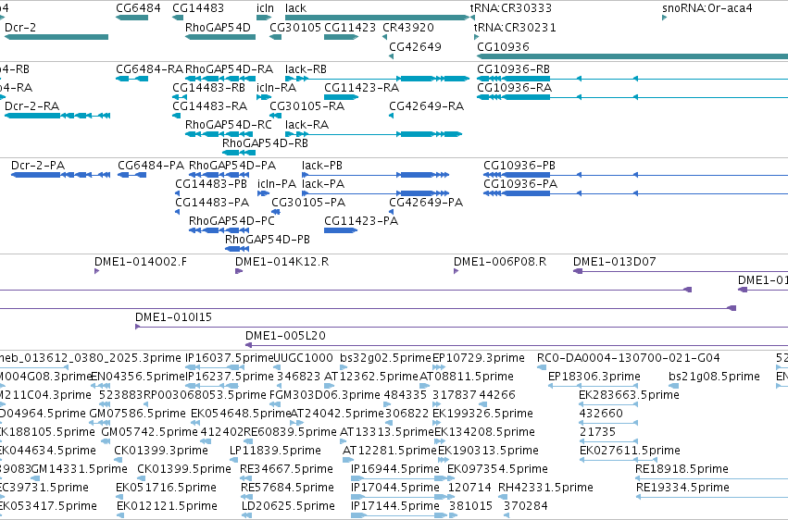
Task: Click the EK283663.5prime EST label
Action: click(x=629, y=395)
